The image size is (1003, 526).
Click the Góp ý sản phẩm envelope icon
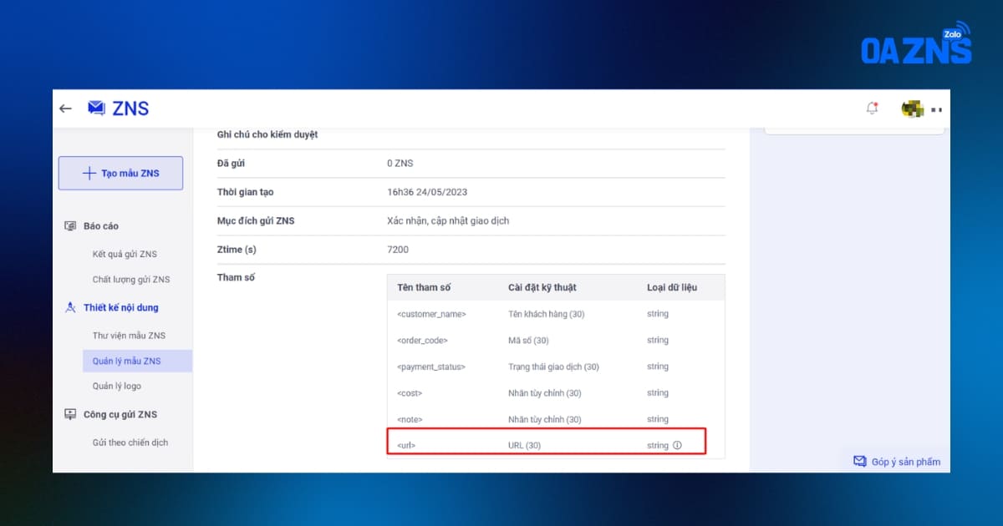[859, 462]
